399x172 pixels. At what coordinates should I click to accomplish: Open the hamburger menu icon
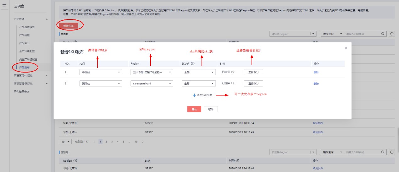coord(4,4)
